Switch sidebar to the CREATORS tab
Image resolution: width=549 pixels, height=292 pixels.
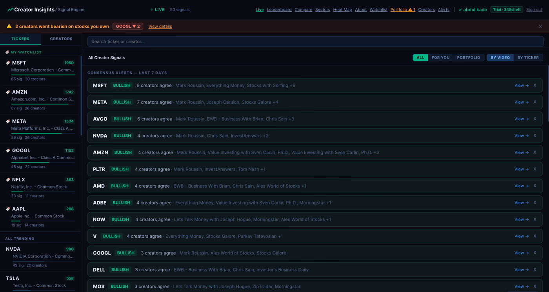61,39
